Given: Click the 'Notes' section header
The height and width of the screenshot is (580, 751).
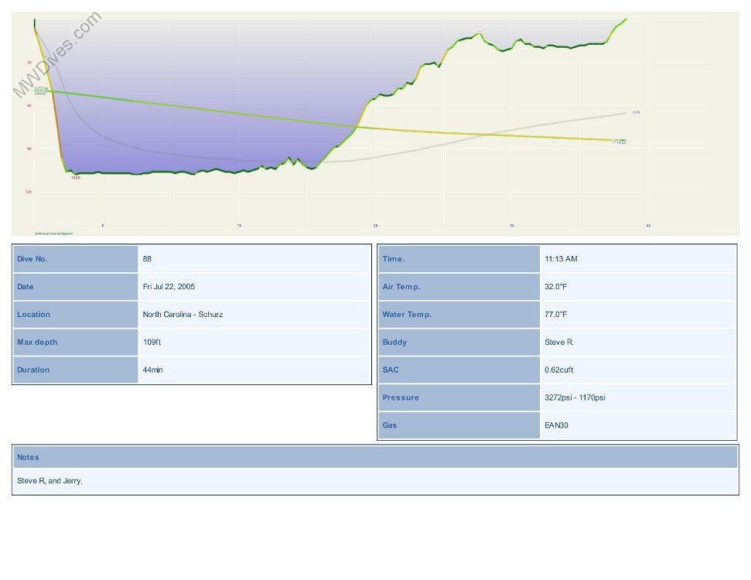Looking at the screenshot, I should [376, 457].
